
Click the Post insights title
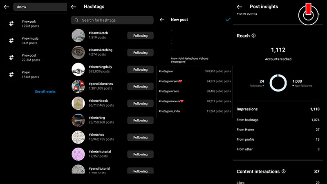coord(264,7)
